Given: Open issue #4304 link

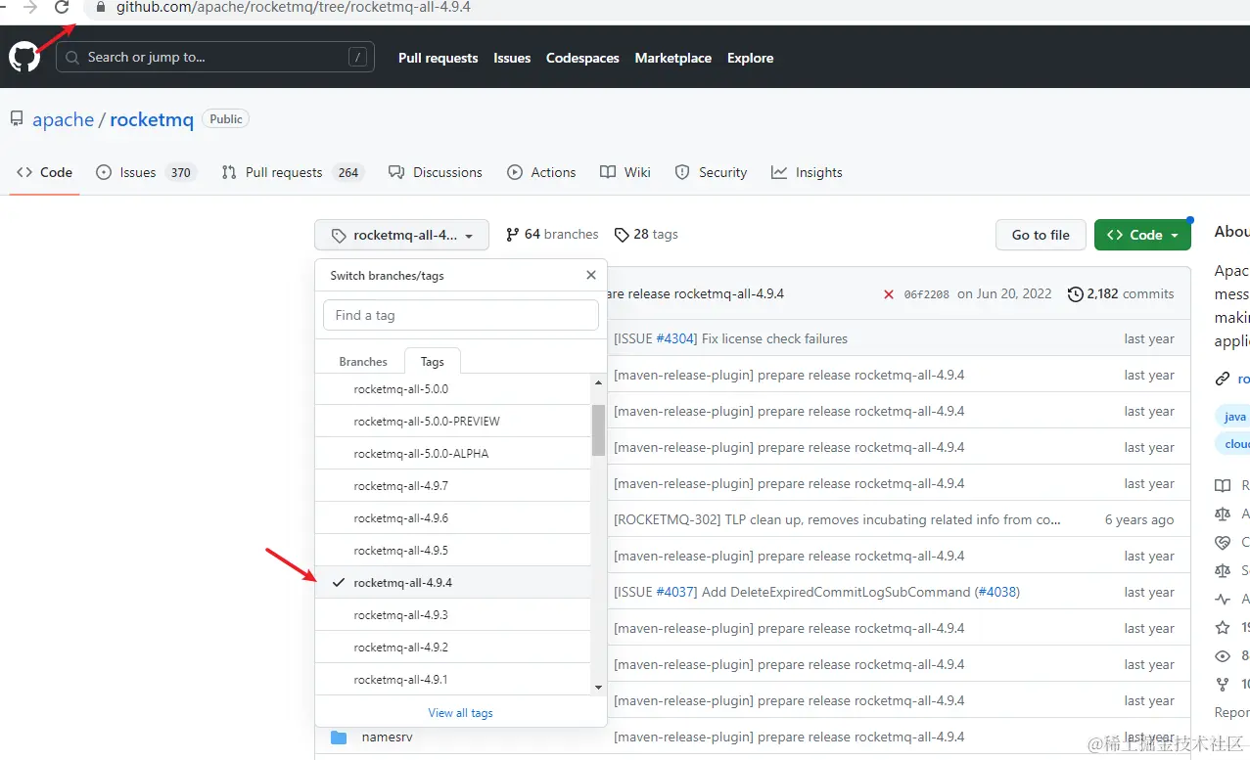Looking at the screenshot, I should pos(675,338).
